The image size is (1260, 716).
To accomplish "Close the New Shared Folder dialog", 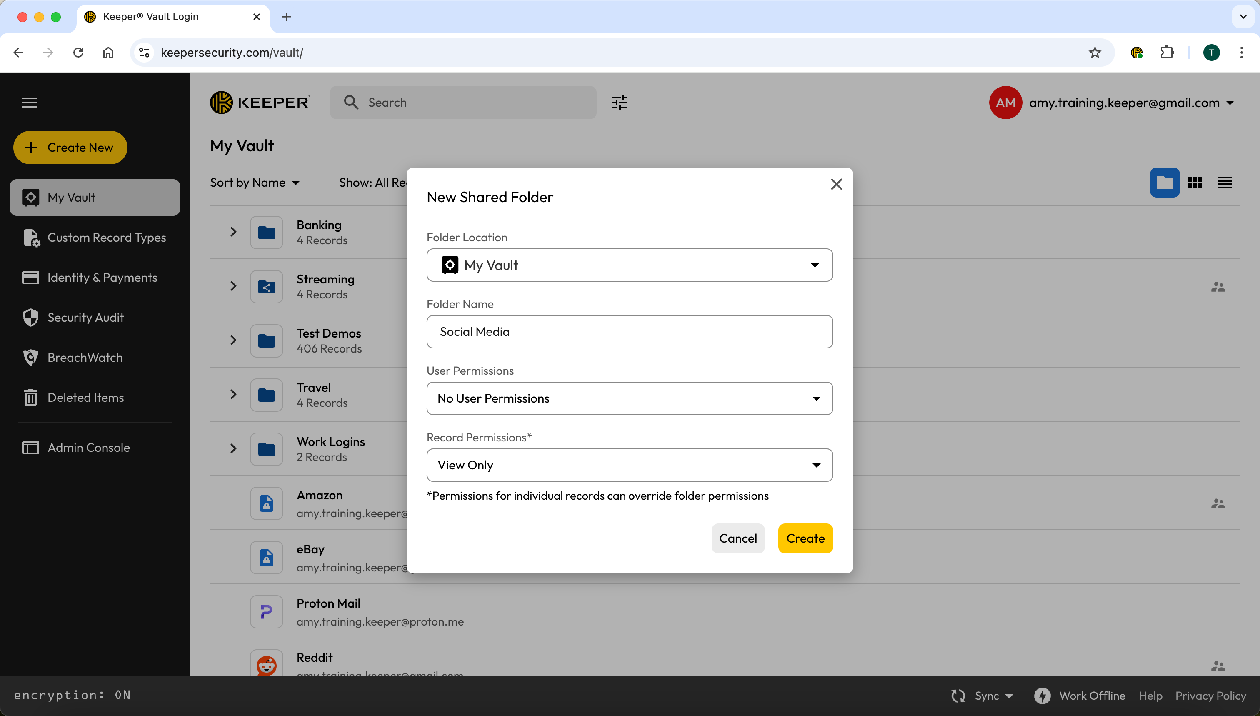I will click(836, 184).
